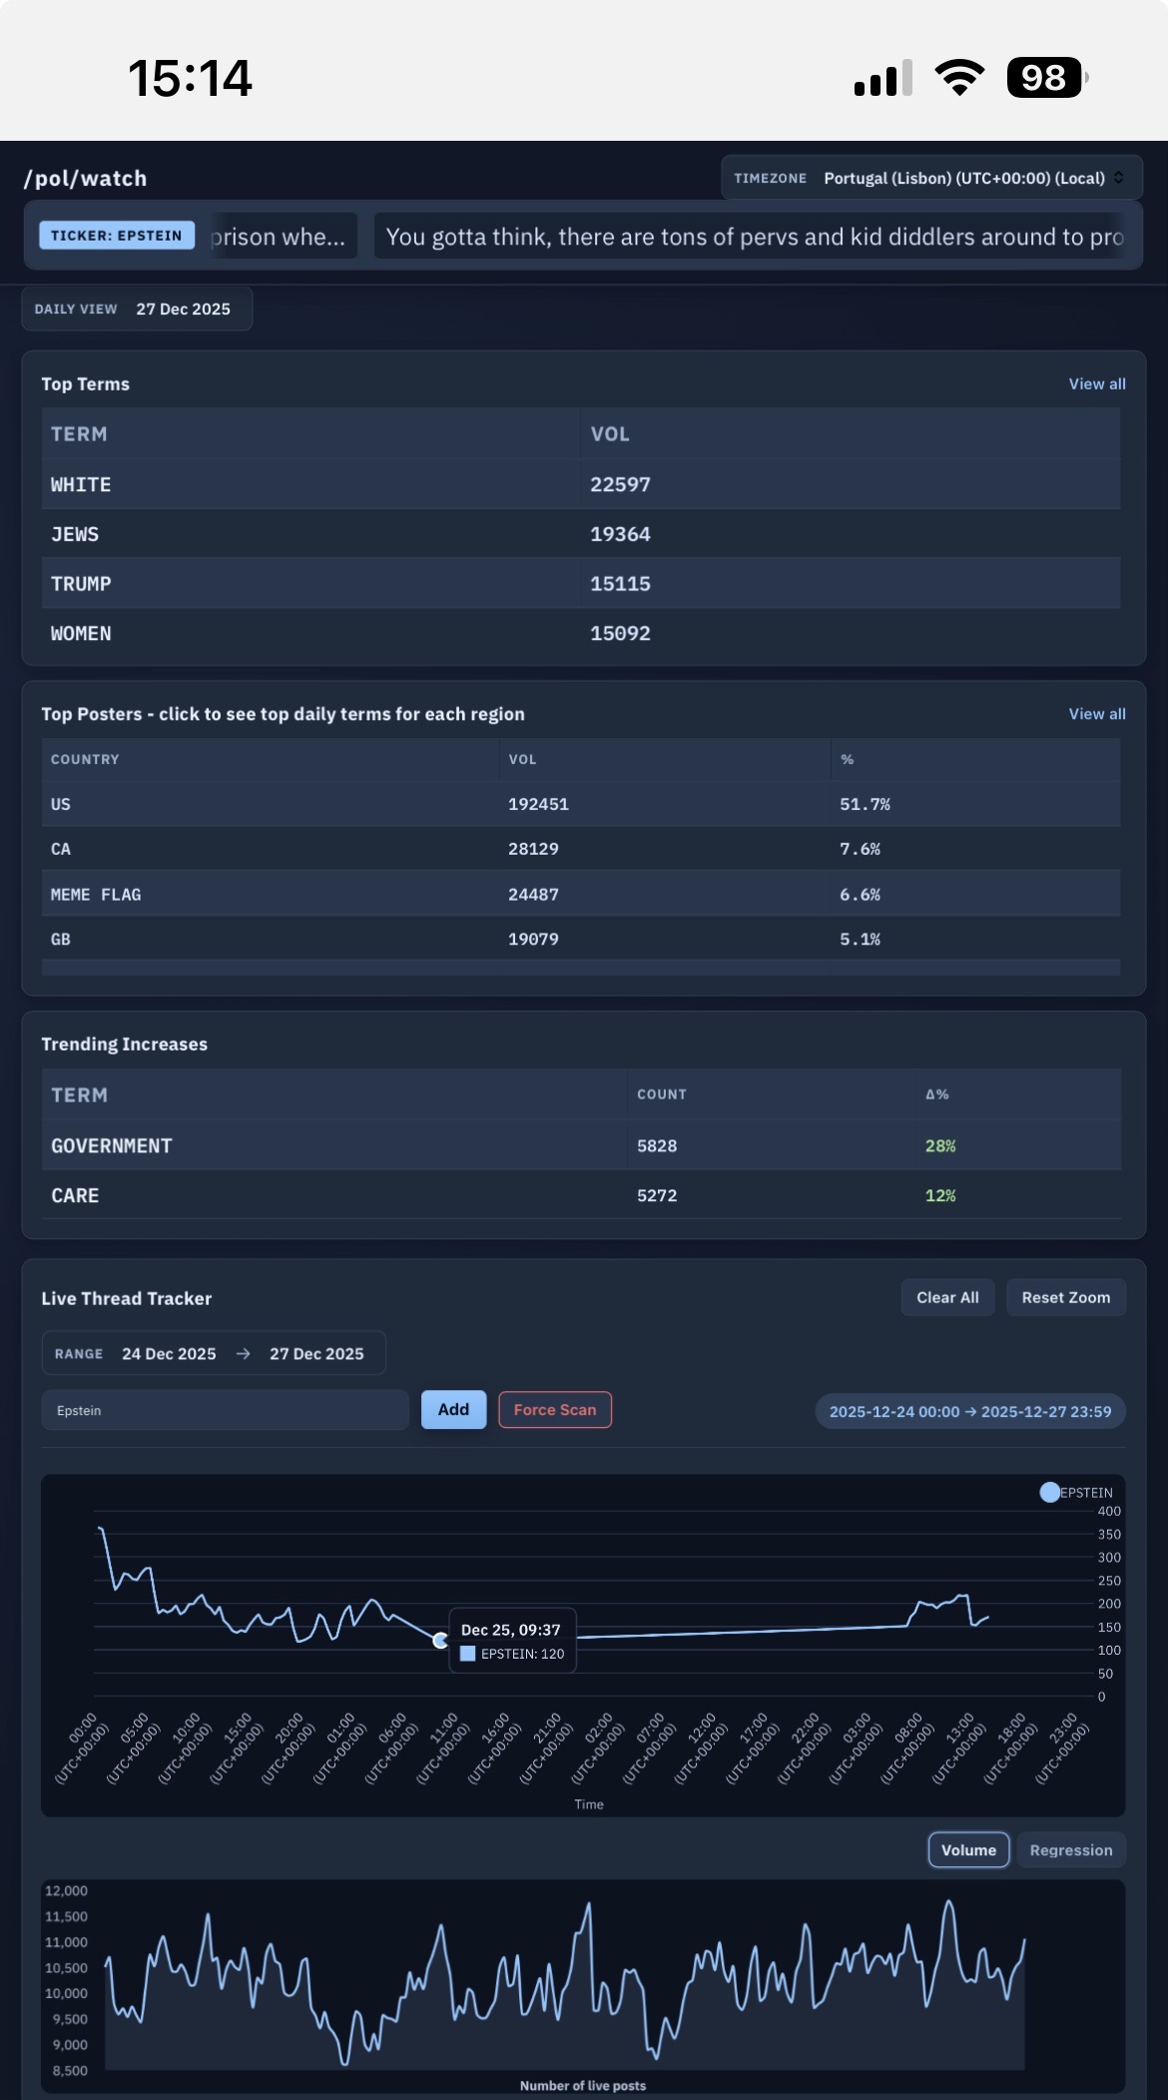1168x2100 pixels.
Task: Click the date range pill 2025-12-24 to 2025-12-27
Action: 970,1411
